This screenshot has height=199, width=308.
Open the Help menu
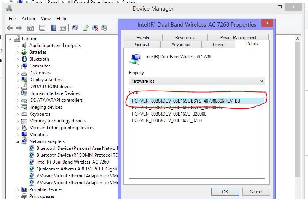pyautogui.click(x=61, y=19)
